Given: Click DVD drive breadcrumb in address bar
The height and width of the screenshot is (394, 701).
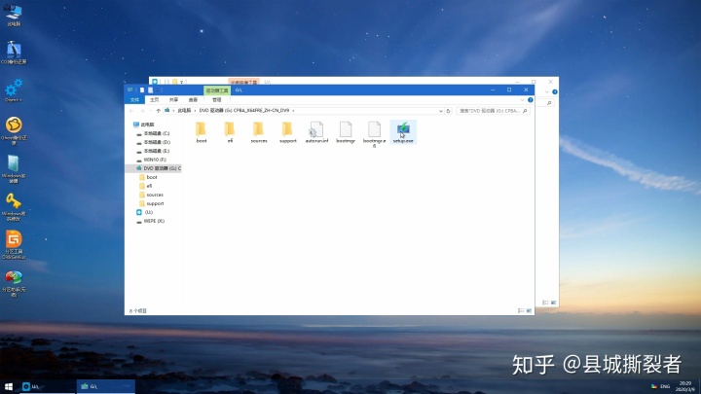Looking at the screenshot, I should (244, 110).
